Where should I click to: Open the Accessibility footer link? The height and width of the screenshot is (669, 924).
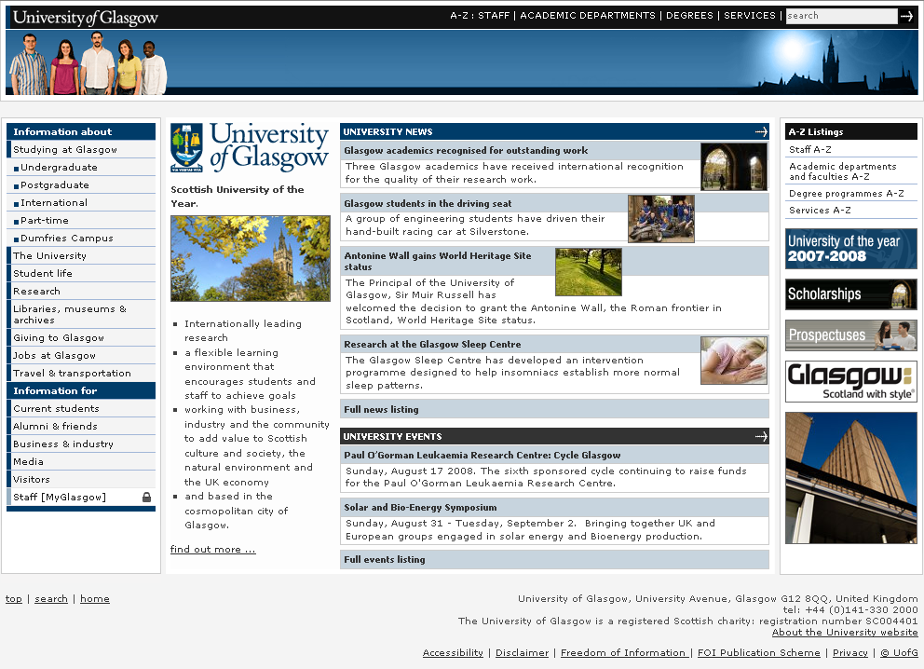[453, 652]
